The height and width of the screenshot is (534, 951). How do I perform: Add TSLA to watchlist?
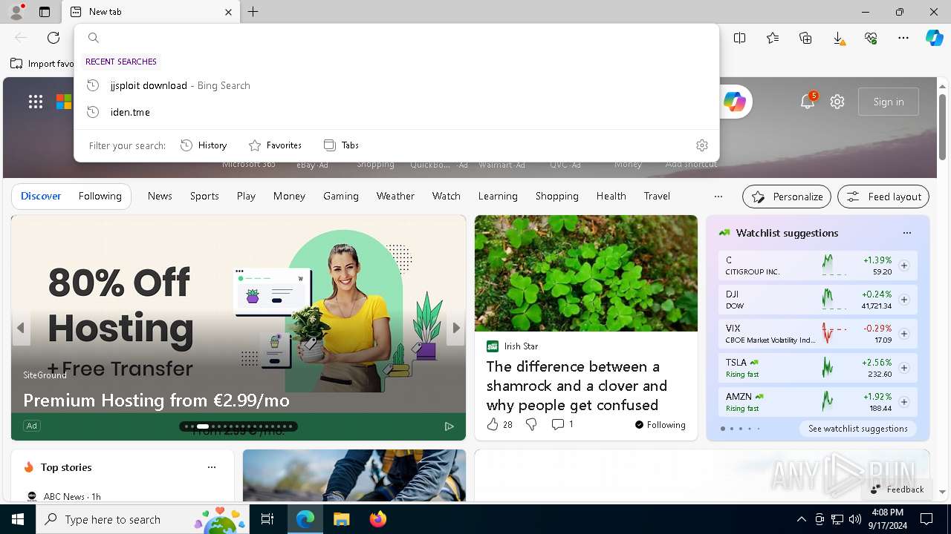tap(904, 368)
